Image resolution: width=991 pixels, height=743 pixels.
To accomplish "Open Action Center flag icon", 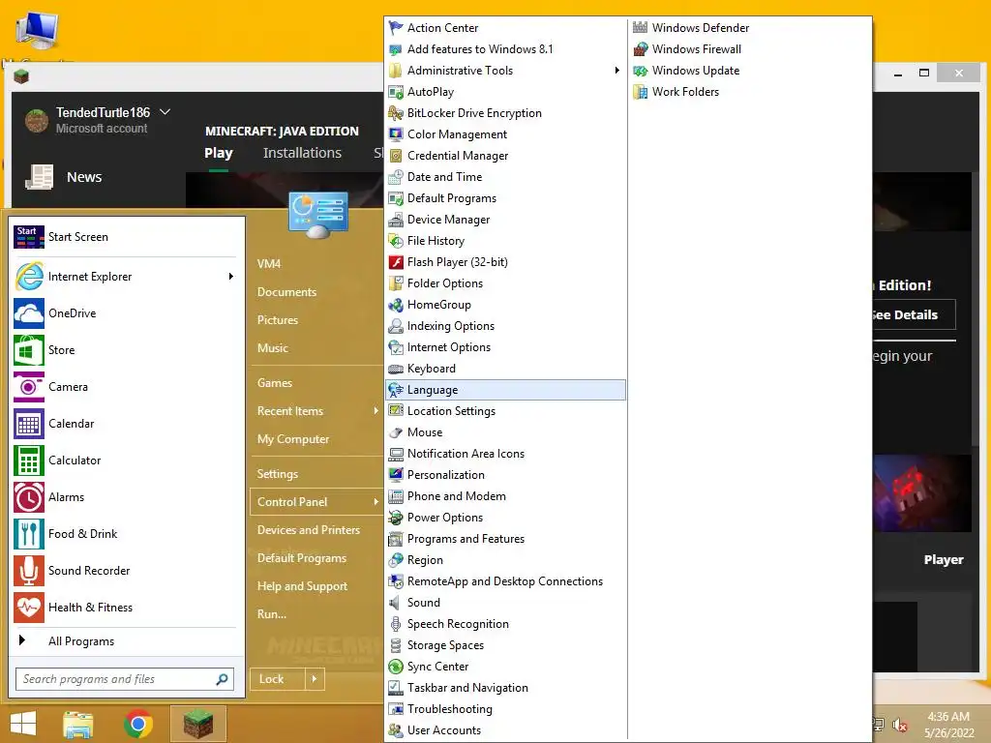I will coord(396,28).
